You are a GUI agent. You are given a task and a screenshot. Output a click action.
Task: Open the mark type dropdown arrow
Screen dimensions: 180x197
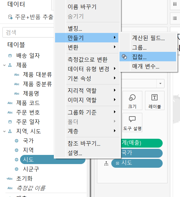coord(160,84)
